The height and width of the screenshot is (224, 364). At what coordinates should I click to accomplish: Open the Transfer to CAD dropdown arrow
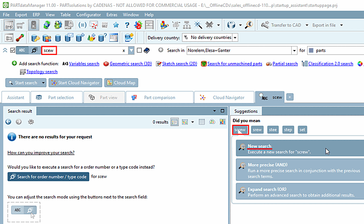307,25
